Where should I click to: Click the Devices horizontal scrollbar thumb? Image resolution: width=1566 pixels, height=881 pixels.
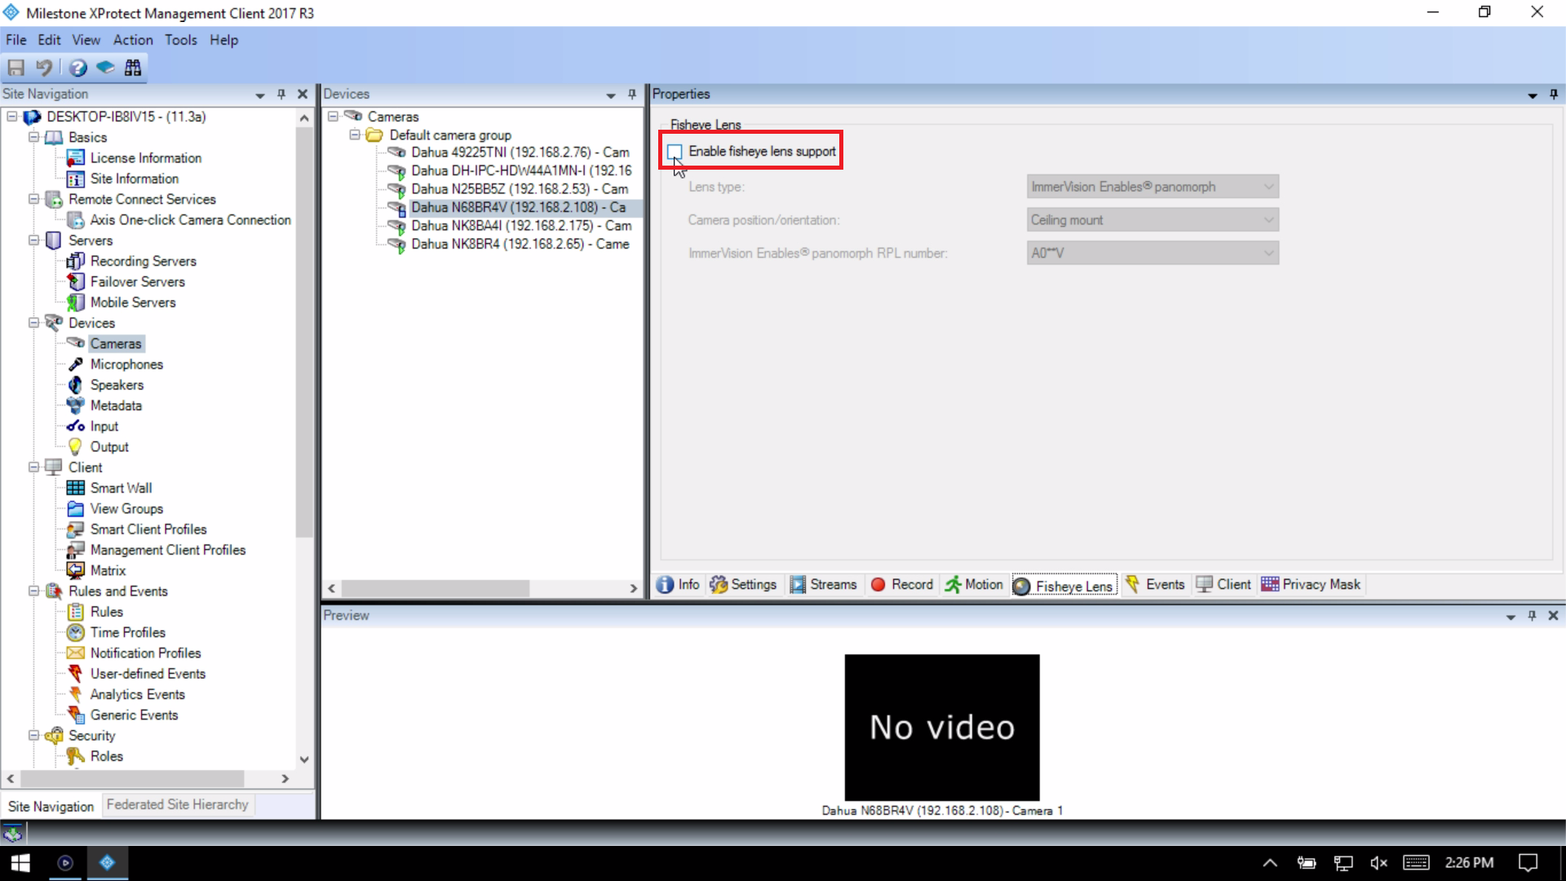pos(435,588)
